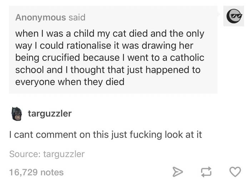Like the post with the heart

[x=234, y=172]
